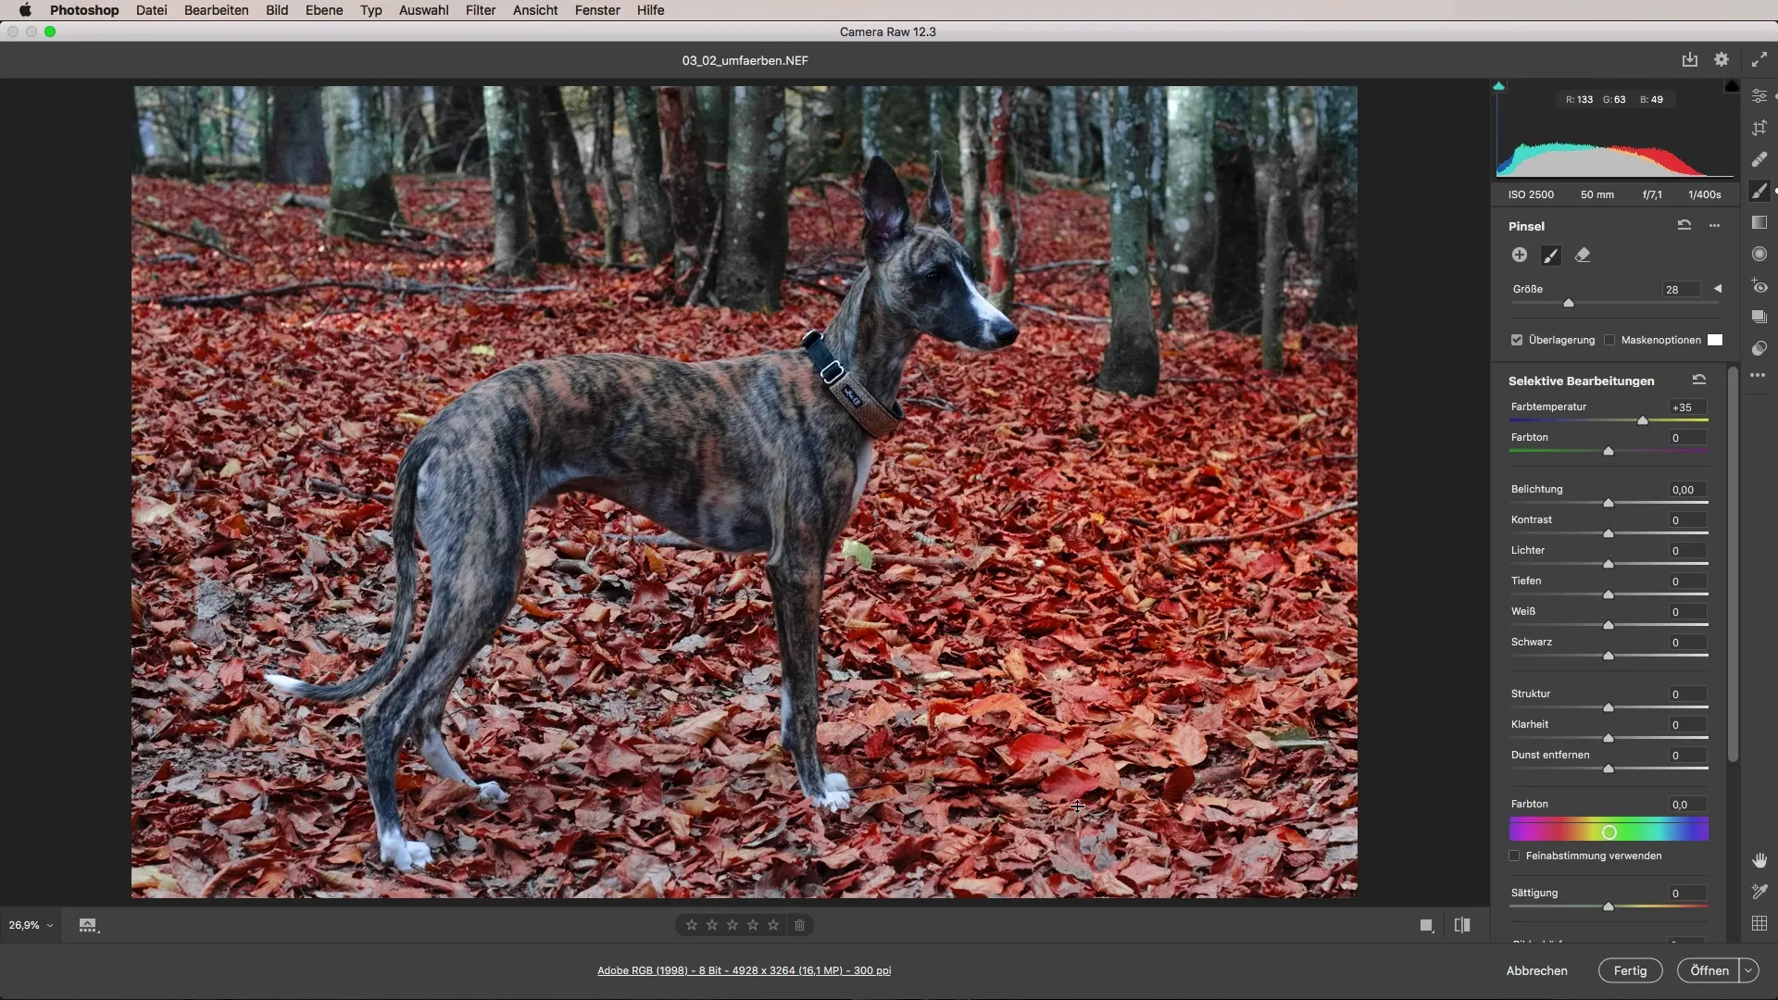Screen dimensions: 1778x1000
Task: Reset Selektive Bearbeitungen sliders
Action: pyautogui.click(x=1699, y=380)
